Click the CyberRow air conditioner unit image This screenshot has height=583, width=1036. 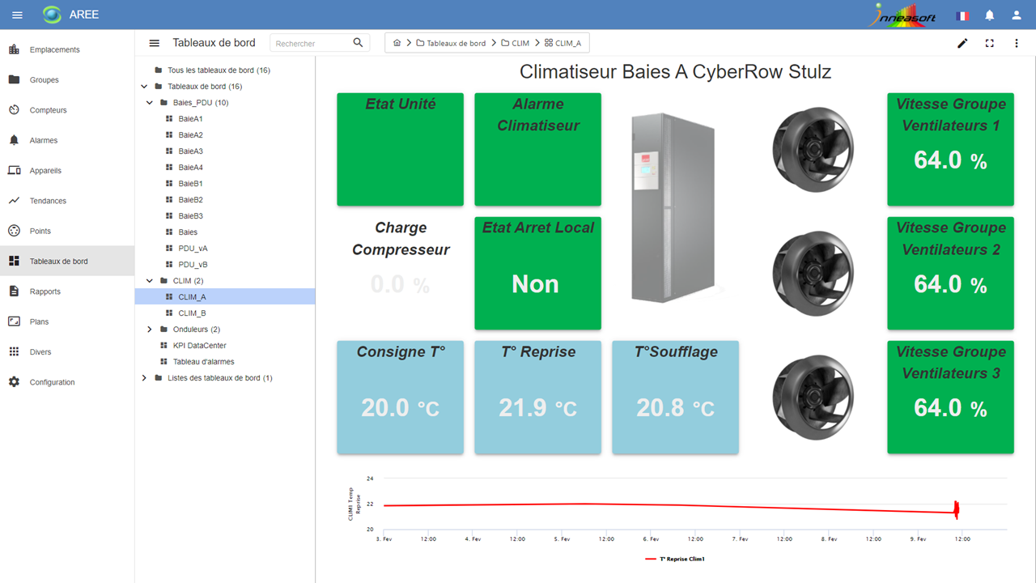pyautogui.click(x=673, y=208)
